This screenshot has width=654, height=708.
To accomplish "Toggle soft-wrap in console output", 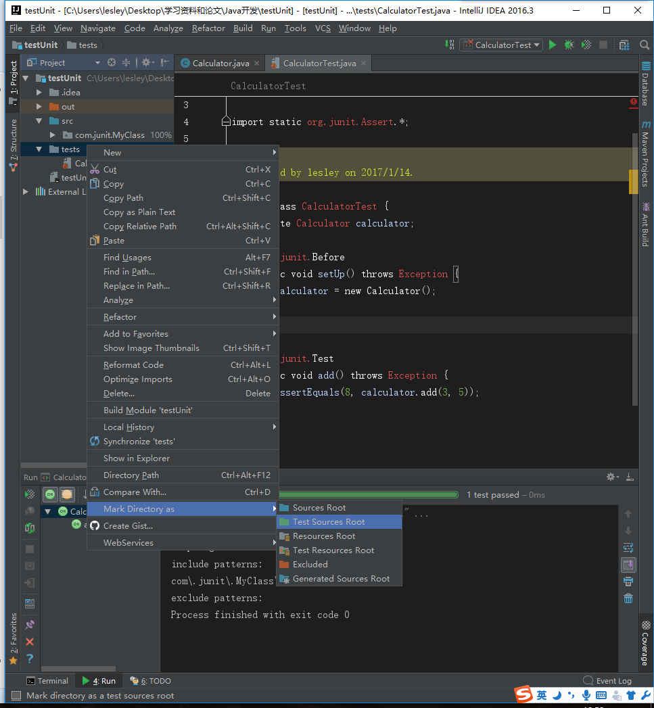I will (628, 548).
